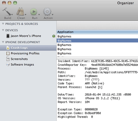Click the Provisioning Profiles icon
The image size is (138, 121).
click(x=8, y=53)
